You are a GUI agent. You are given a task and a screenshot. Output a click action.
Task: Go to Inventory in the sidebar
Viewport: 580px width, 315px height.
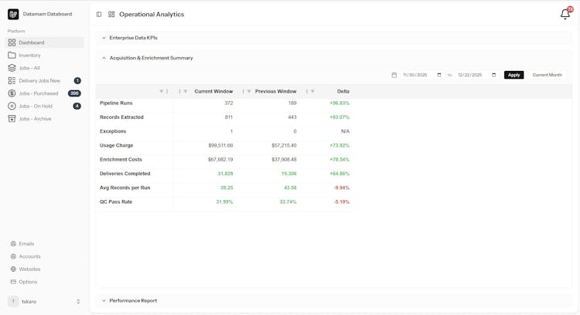point(29,56)
